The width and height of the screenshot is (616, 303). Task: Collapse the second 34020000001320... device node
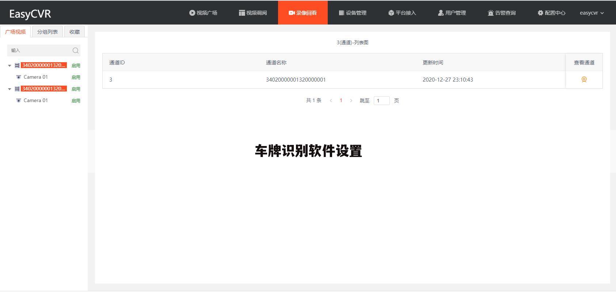click(x=9, y=89)
